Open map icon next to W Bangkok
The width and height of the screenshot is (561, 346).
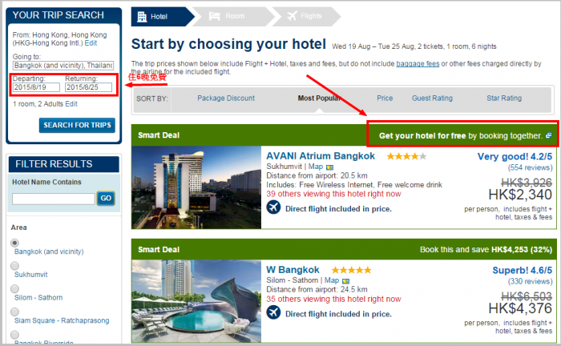345,281
